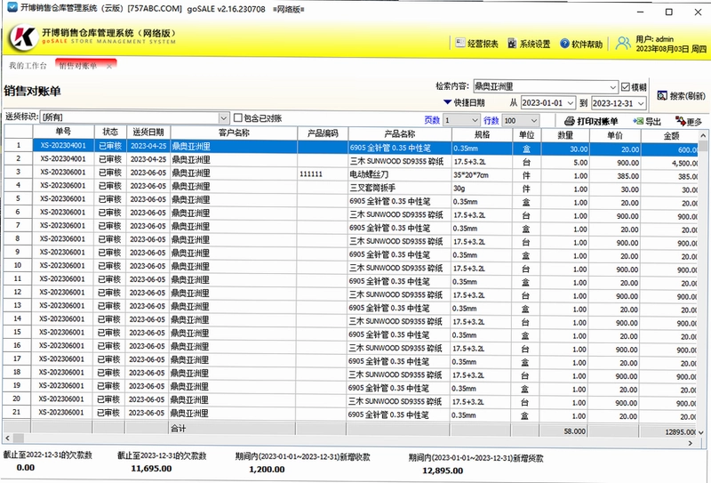
Task: Click the 检索内容 input field
Action: pos(540,86)
